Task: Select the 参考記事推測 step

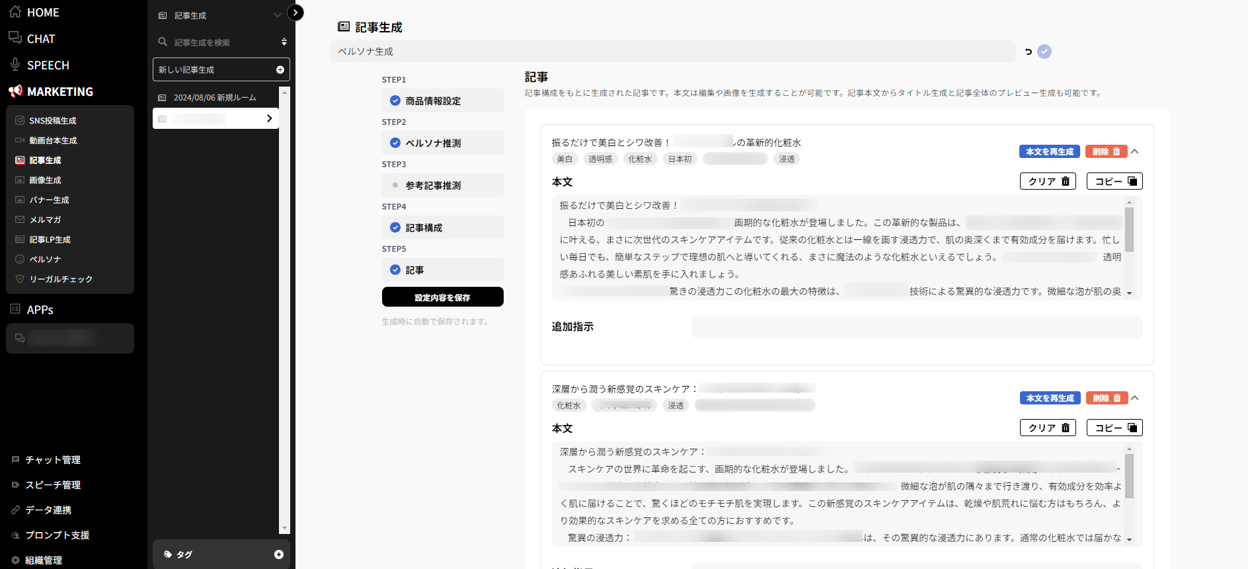Action: 433,186
